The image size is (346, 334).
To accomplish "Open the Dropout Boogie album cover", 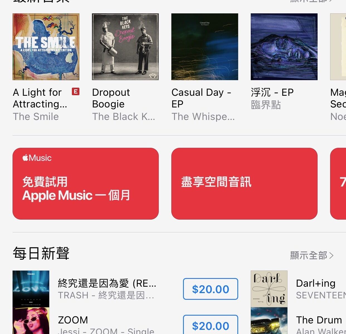I will point(125,47).
